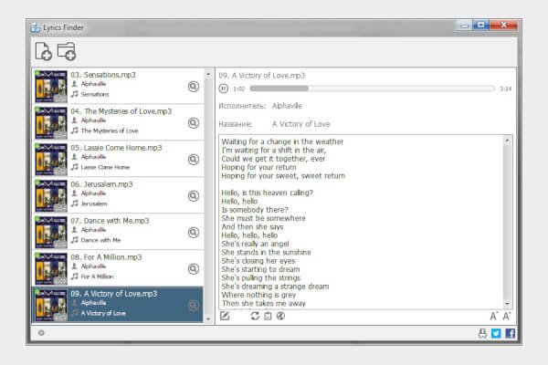Select 07. Dance with Me.mp3

[x=118, y=233]
